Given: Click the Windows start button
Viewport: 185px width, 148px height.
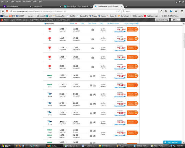Looking at the screenshot, I should (x=6, y=146).
